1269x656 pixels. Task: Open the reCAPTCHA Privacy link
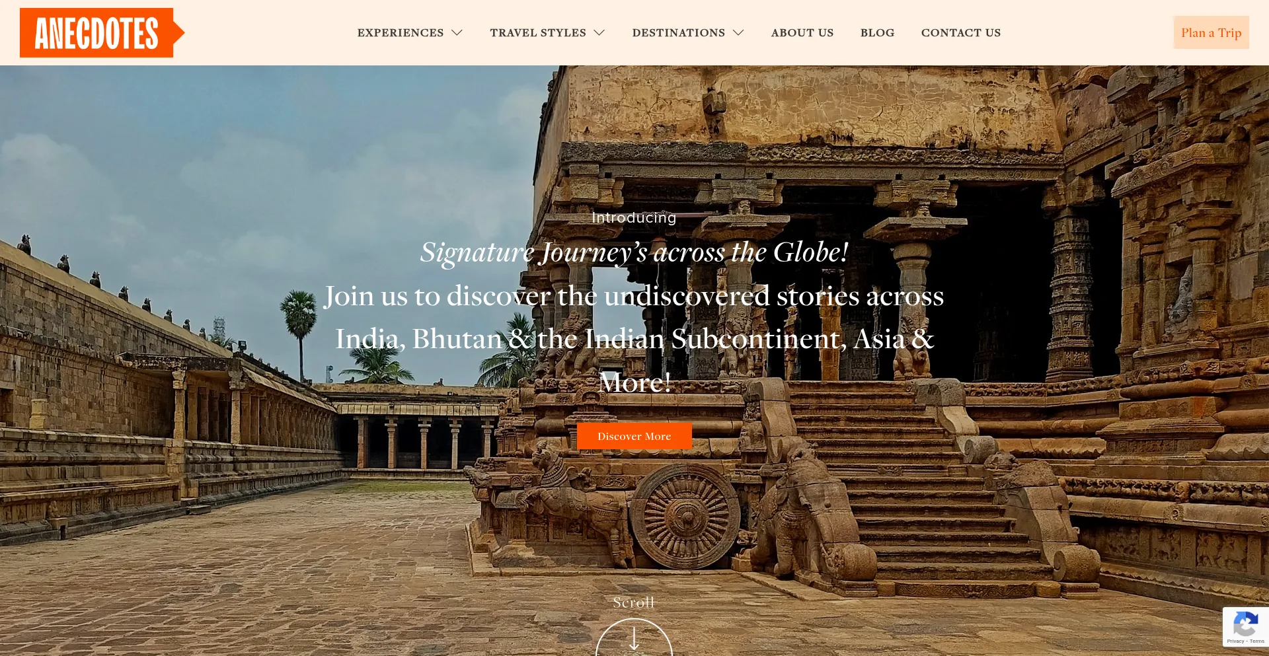[1235, 641]
